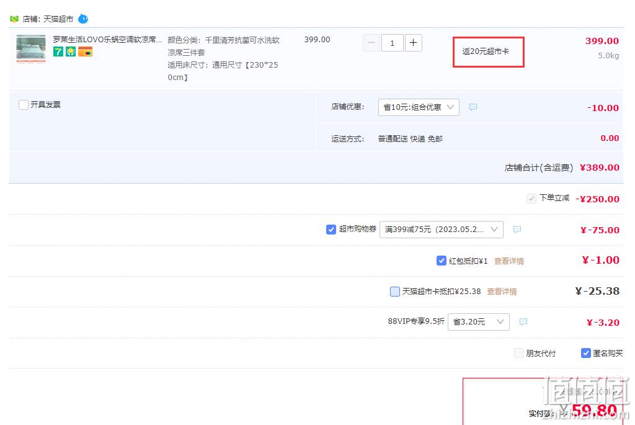
Task: Increase quantity with the plus button
Action: pos(413,43)
